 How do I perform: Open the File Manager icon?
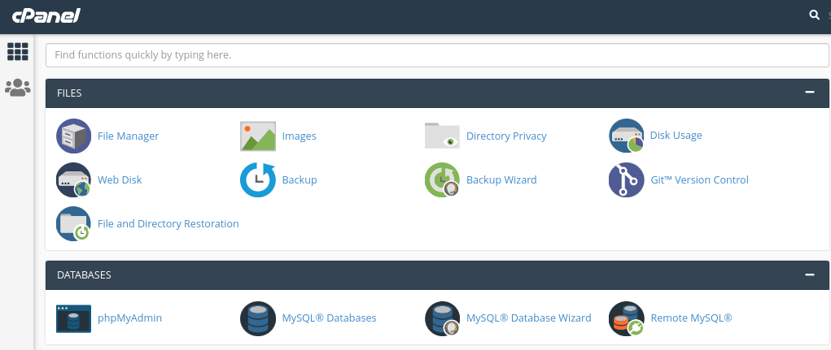coord(73,136)
